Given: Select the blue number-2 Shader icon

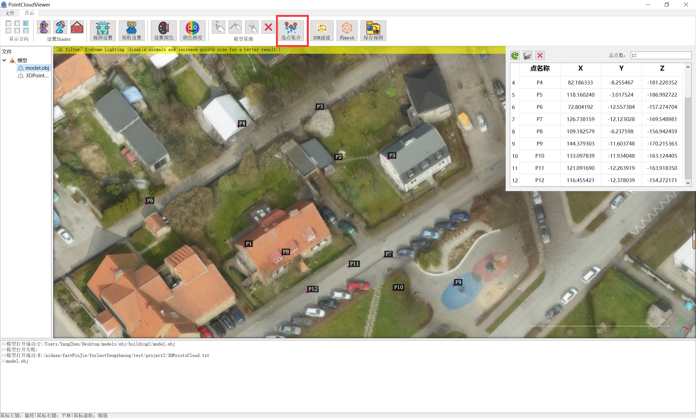Looking at the screenshot, I should tap(60, 27).
